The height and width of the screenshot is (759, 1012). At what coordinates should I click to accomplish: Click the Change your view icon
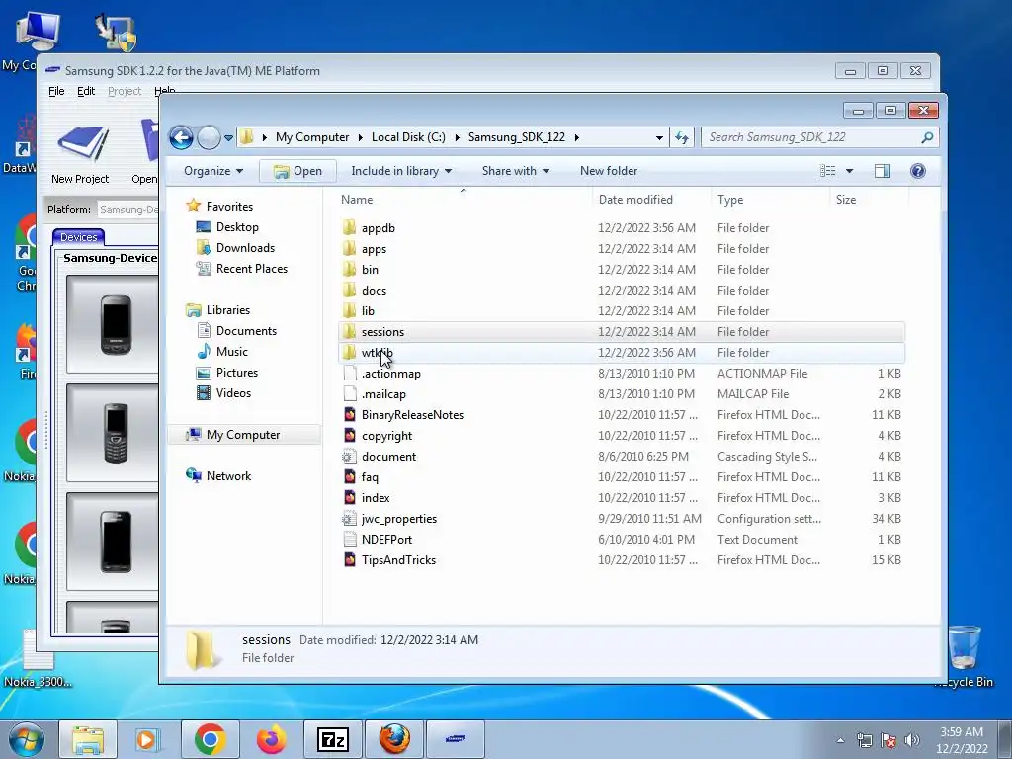tap(827, 171)
